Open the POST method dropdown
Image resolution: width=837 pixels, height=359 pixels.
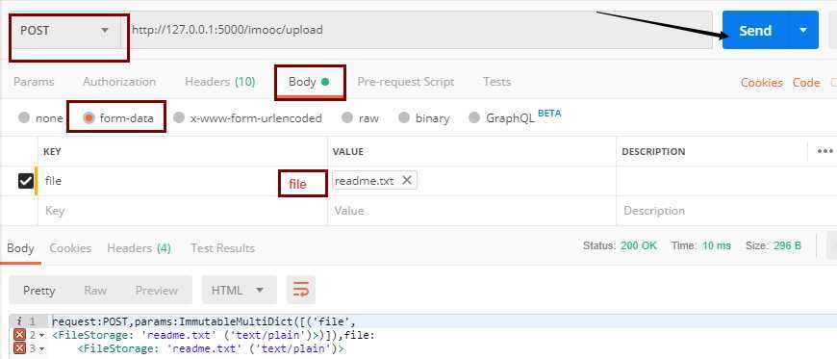(x=65, y=31)
